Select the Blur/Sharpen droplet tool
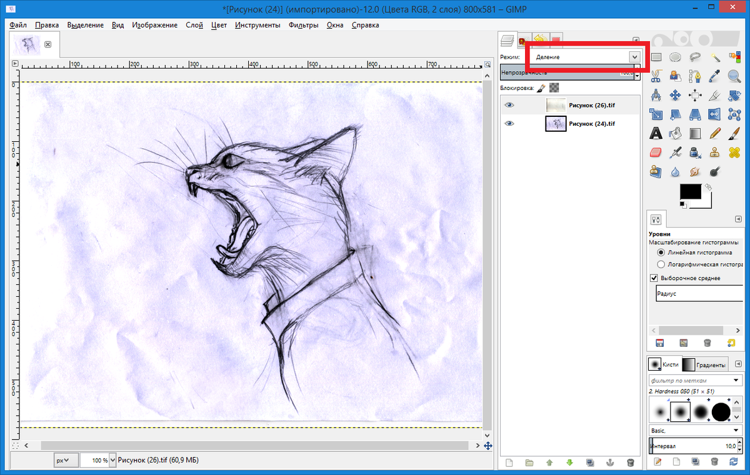The height and width of the screenshot is (475, 750). point(676,171)
